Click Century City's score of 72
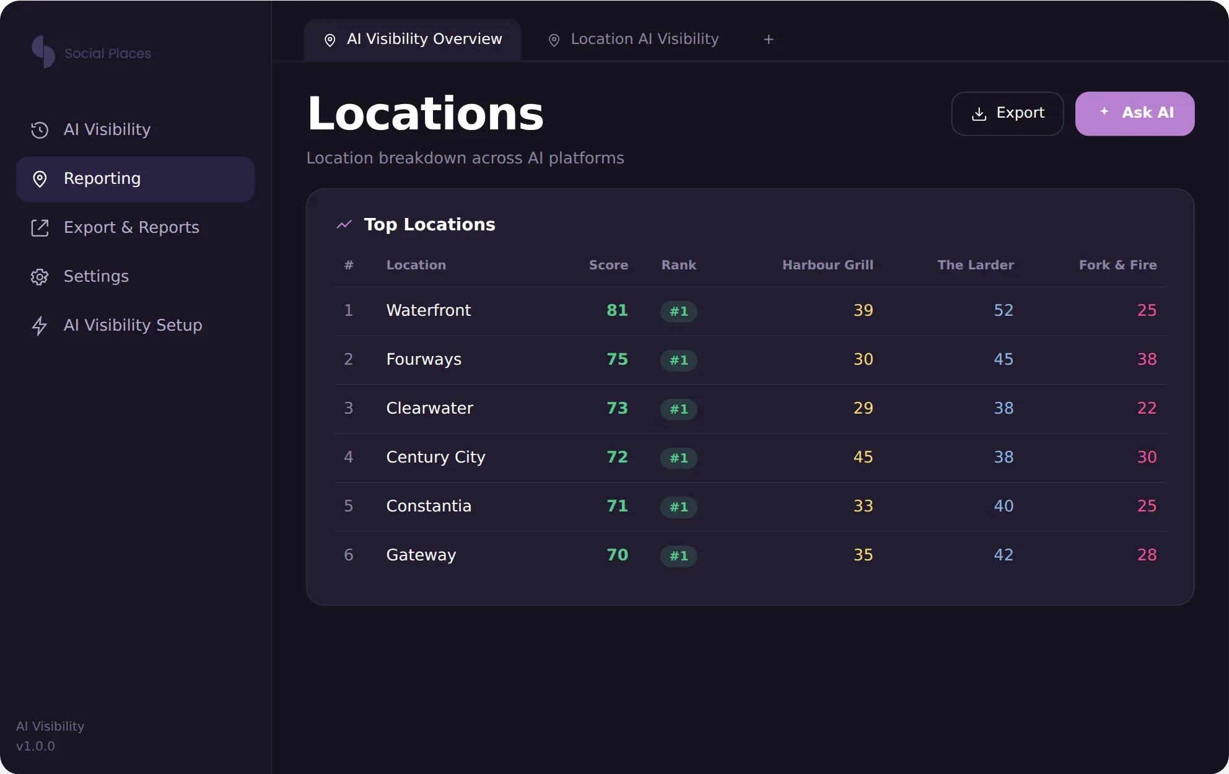 pos(617,458)
